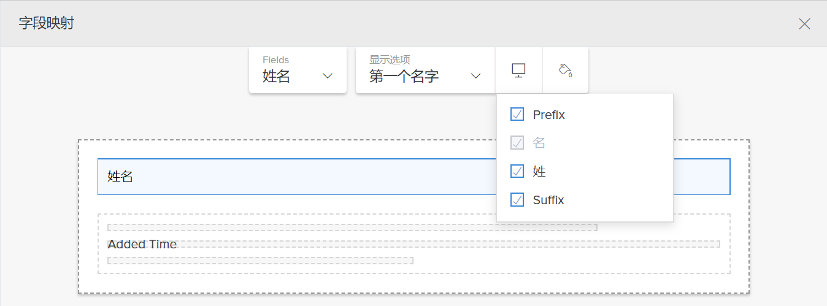Click the greyed-out 名 checkbox
The image size is (827, 306).
click(517, 143)
